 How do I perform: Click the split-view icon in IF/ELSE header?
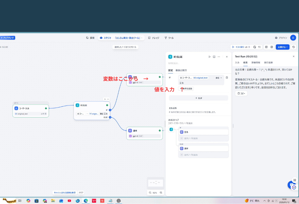(x=214, y=57)
